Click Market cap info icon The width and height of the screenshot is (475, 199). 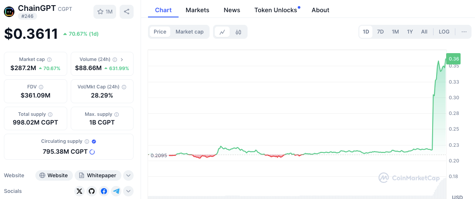(49, 59)
